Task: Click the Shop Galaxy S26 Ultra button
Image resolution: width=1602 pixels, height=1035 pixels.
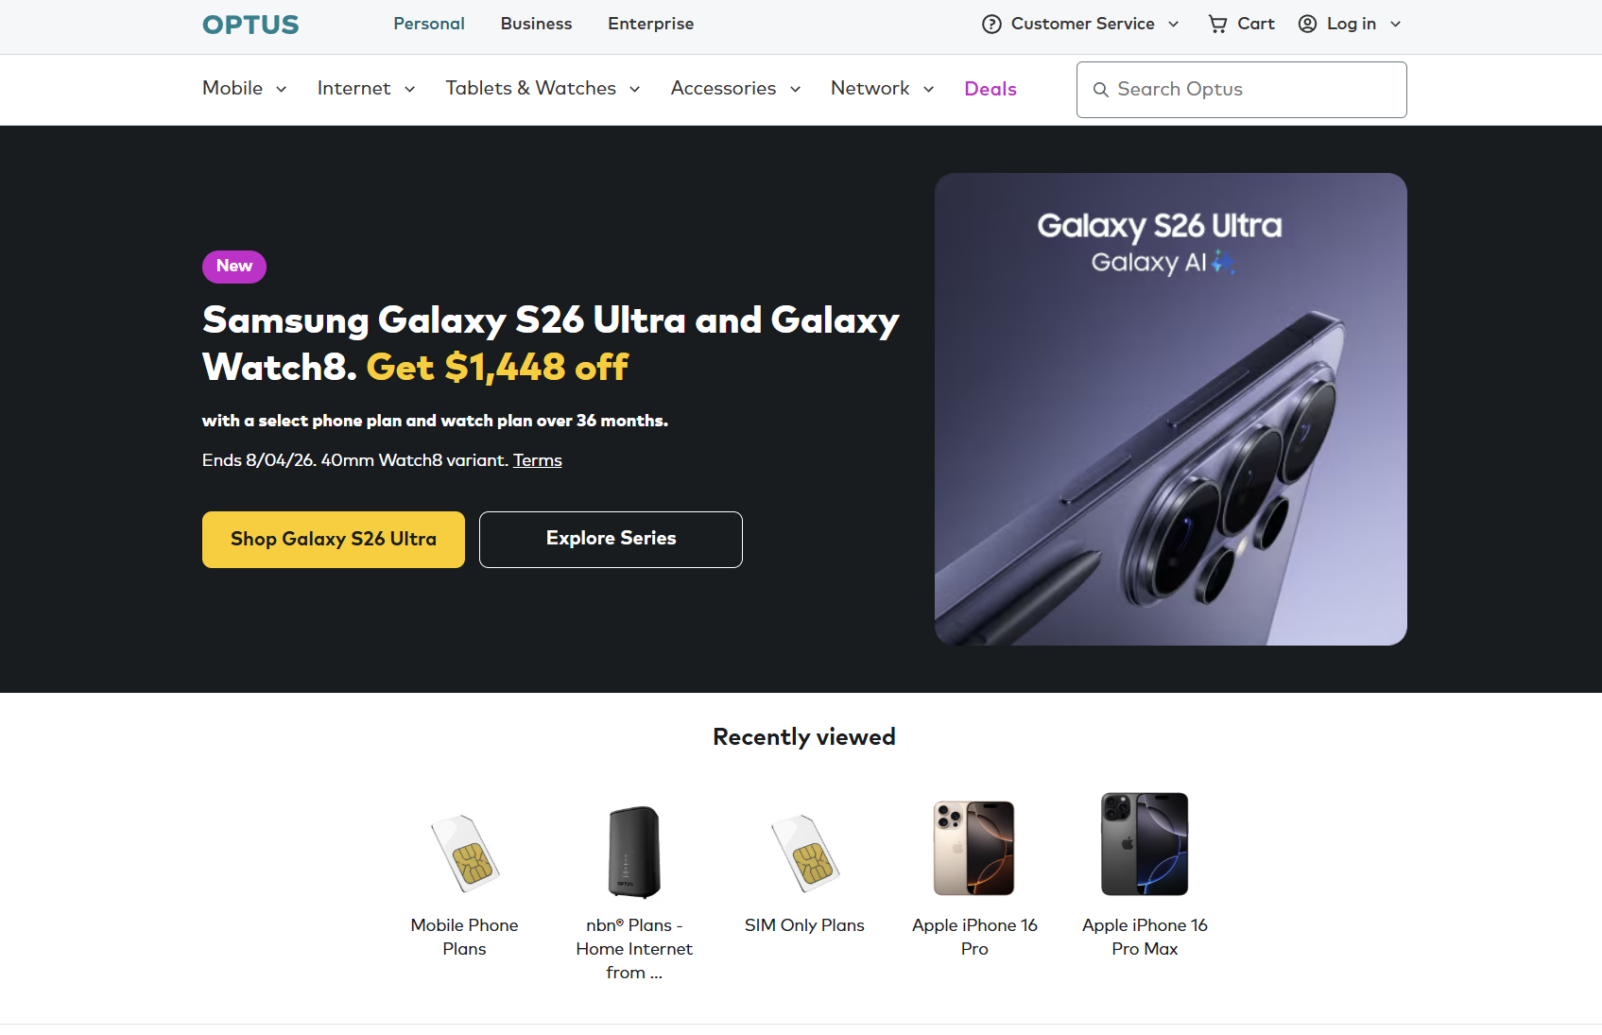Action: click(x=333, y=539)
